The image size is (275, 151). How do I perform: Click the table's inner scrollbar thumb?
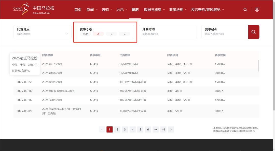tap(258, 66)
